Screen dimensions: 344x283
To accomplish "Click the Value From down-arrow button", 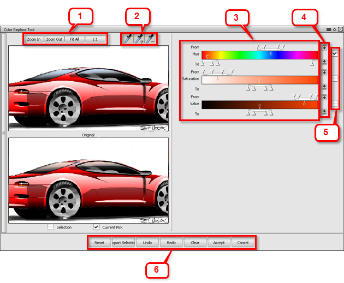I will pyautogui.click(x=324, y=97).
